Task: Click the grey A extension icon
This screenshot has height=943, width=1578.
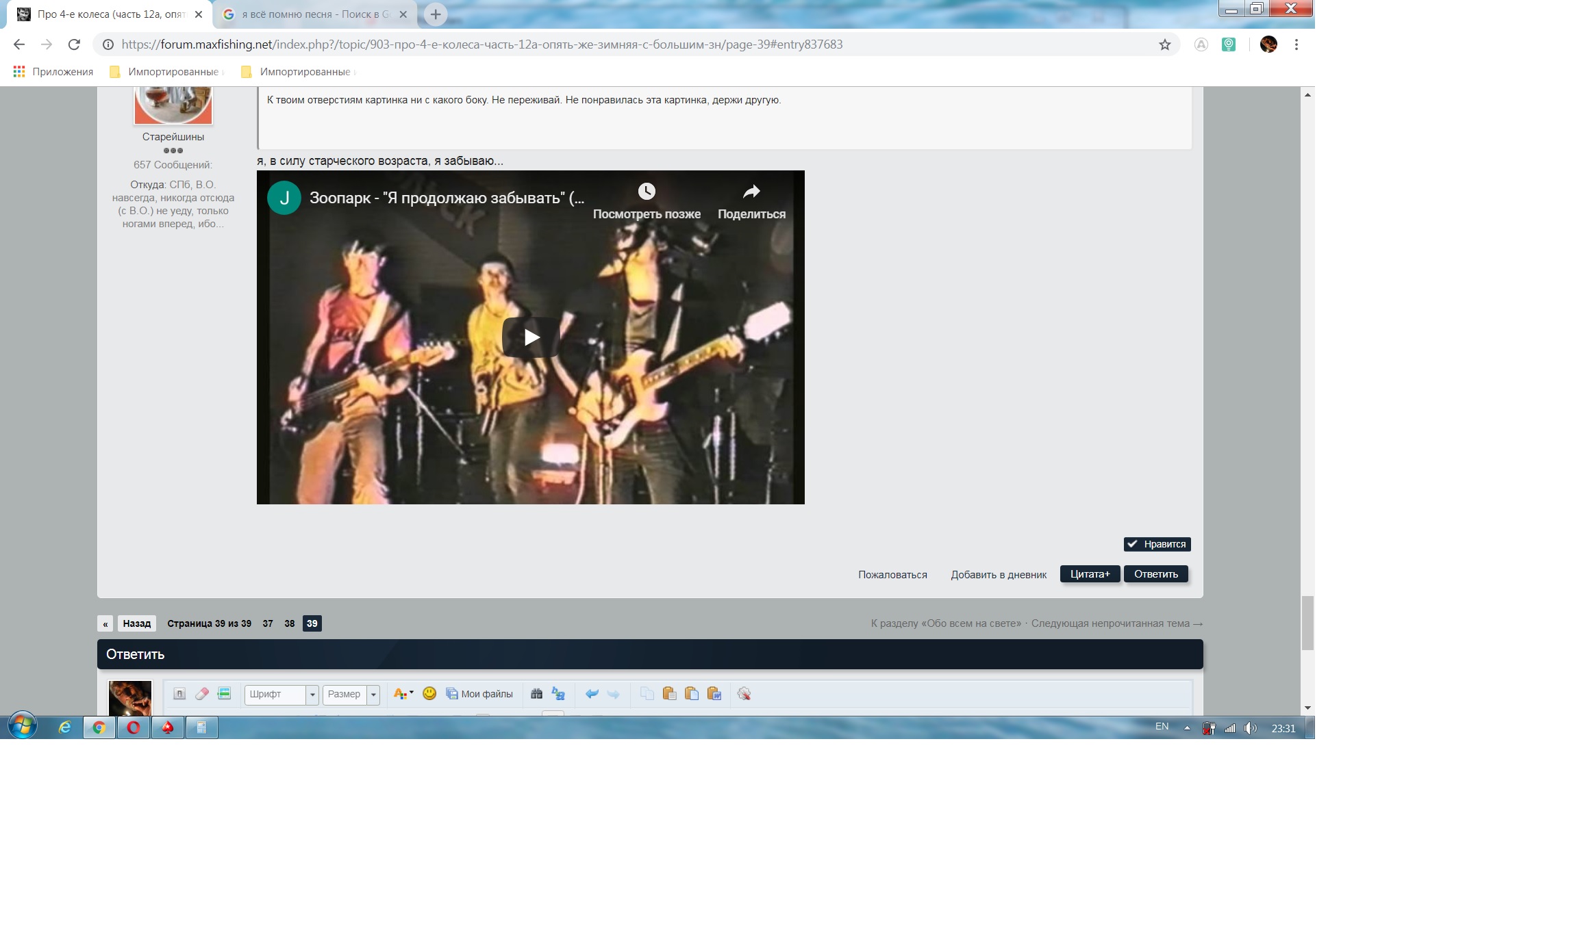Action: pos(1201,44)
